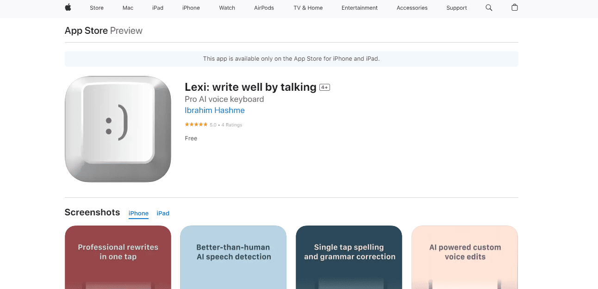This screenshot has width=598, height=289.
Task: Click the App Store heading link
Action: pyautogui.click(x=86, y=31)
